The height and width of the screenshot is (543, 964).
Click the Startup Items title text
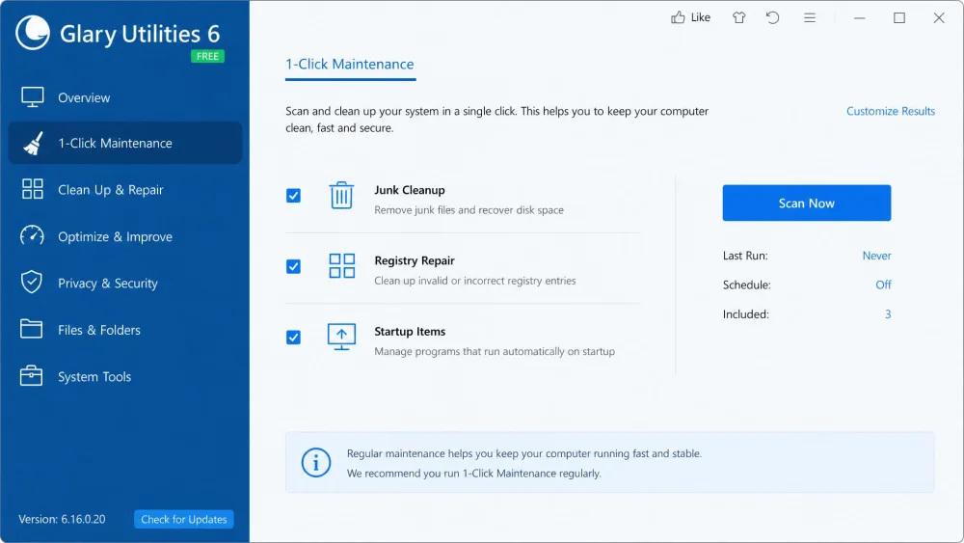[410, 332]
